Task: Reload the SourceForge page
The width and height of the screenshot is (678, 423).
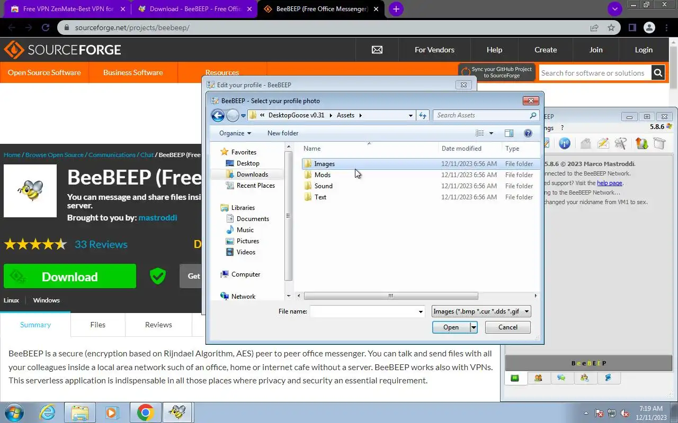Action: [x=46, y=27]
